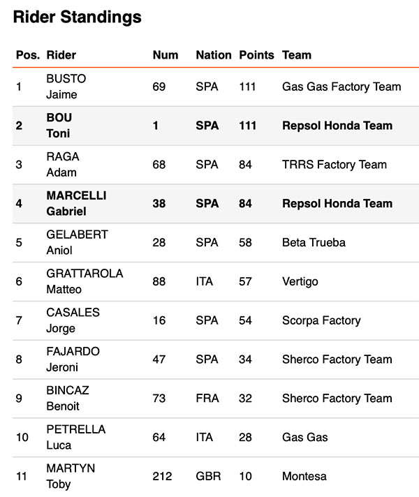Click GELABERT Aniol in standings
The width and height of the screenshot is (419, 497).
[x=77, y=242]
